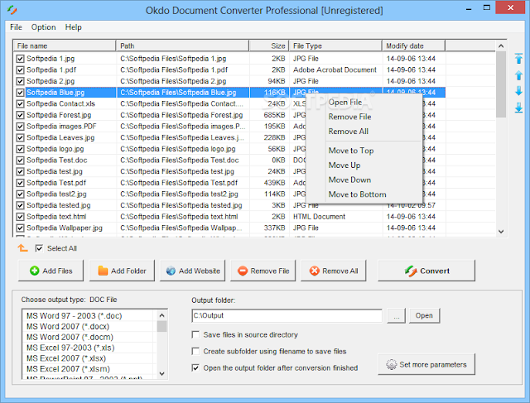Viewport: 530px width, 403px height.
Task: Click the move-to-top arrow icon beside list
Action: pos(518,59)
